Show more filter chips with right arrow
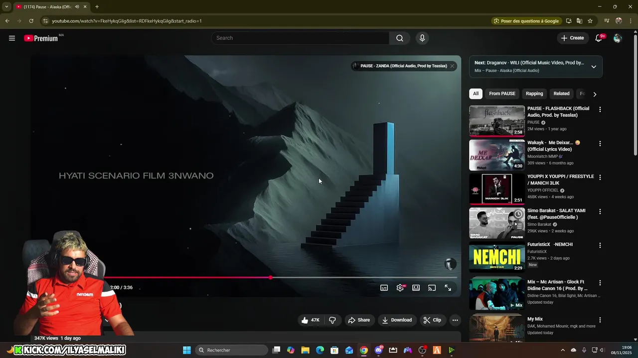Viewport: 638px width, 358px height. tap(595, 94)
